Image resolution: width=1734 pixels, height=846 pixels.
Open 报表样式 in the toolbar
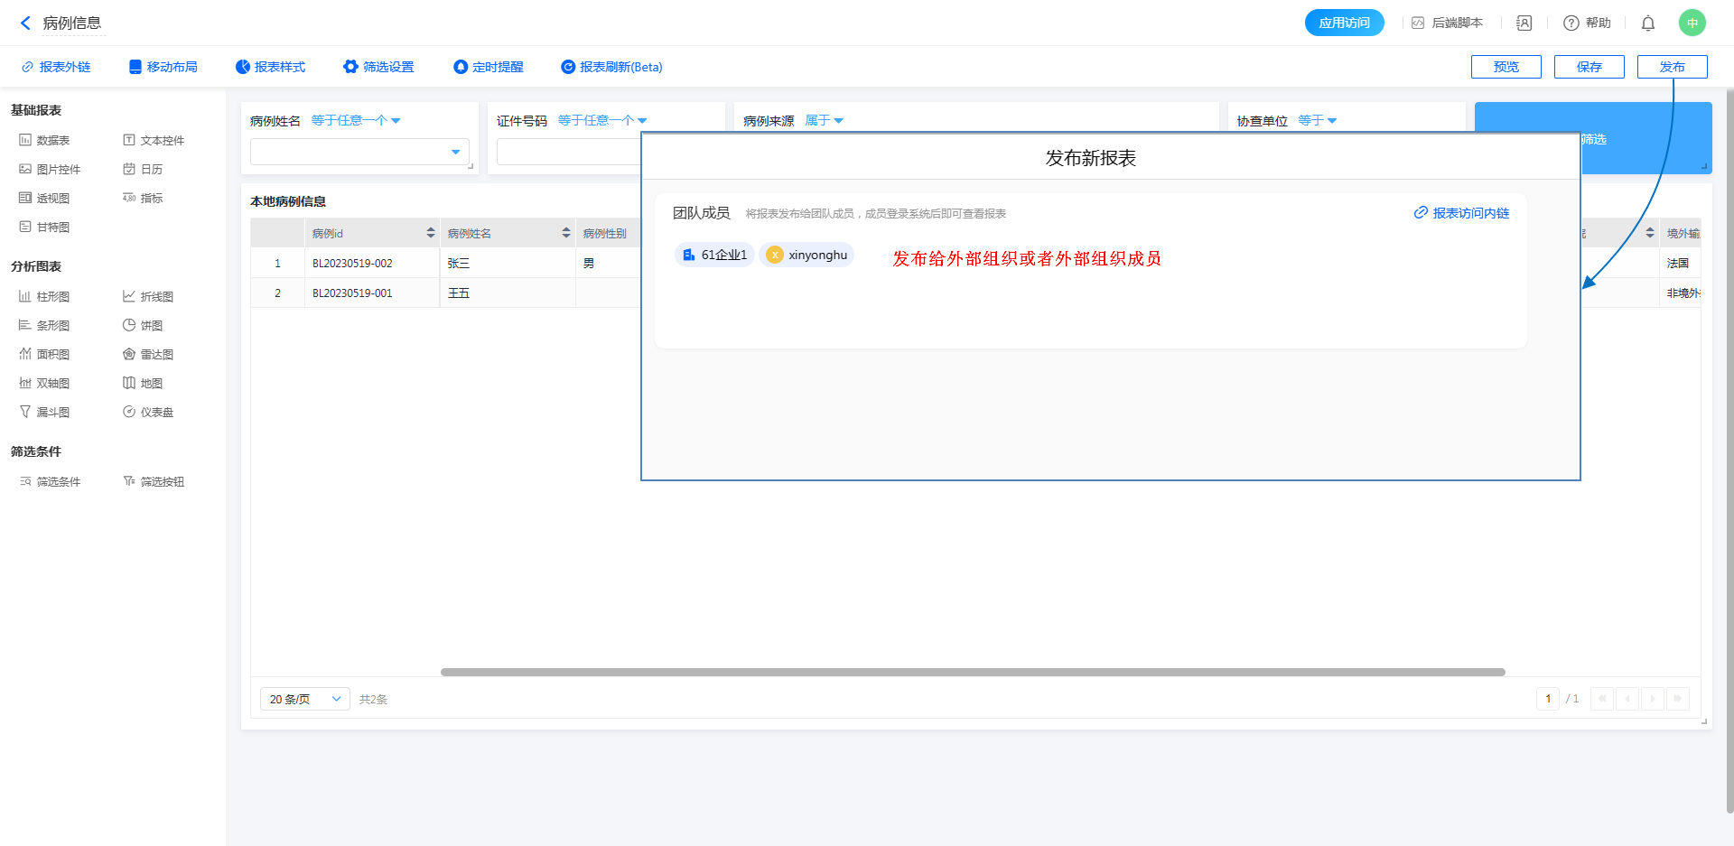(x=270, y=67)
